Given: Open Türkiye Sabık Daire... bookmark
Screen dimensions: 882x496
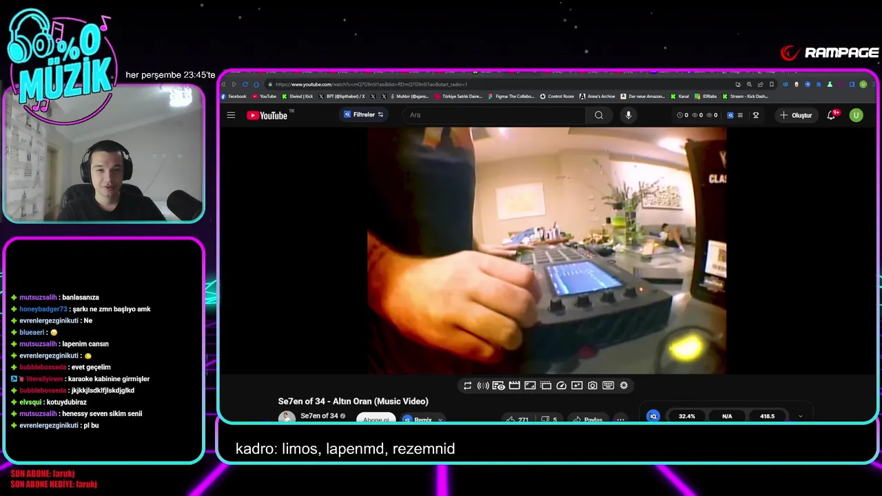Looking at the screenshot, I should (x=458, y=96).
